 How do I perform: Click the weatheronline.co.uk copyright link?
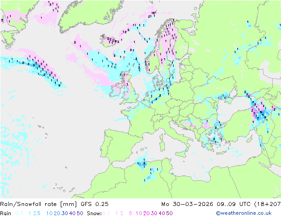point(244,213)
